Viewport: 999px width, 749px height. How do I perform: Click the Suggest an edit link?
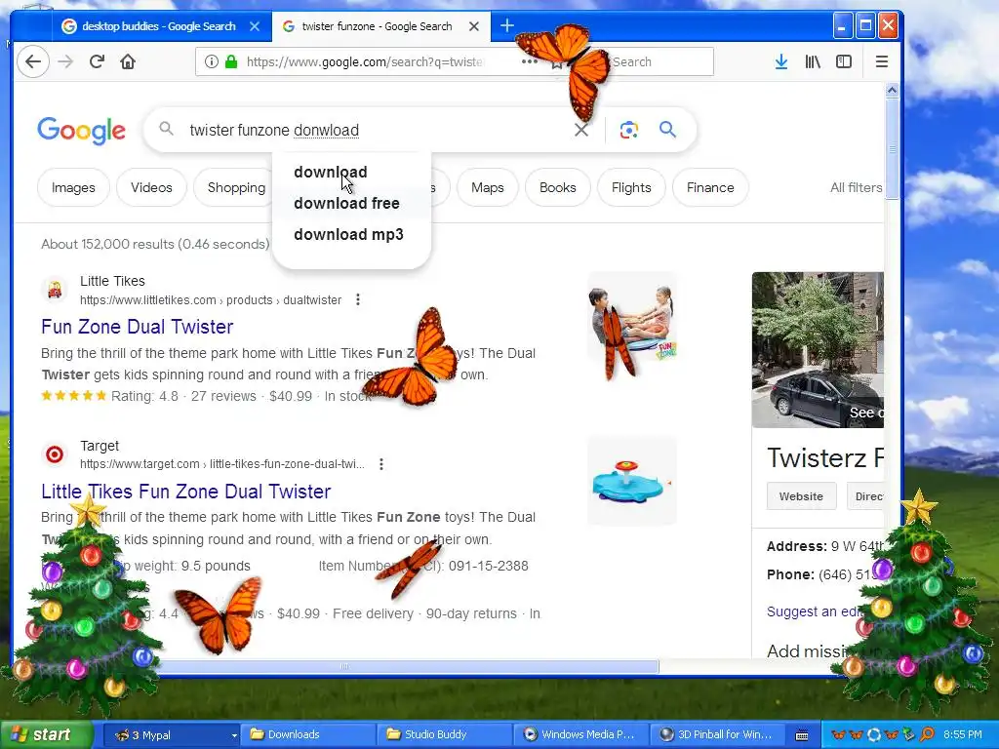click(x=817, y=611)
